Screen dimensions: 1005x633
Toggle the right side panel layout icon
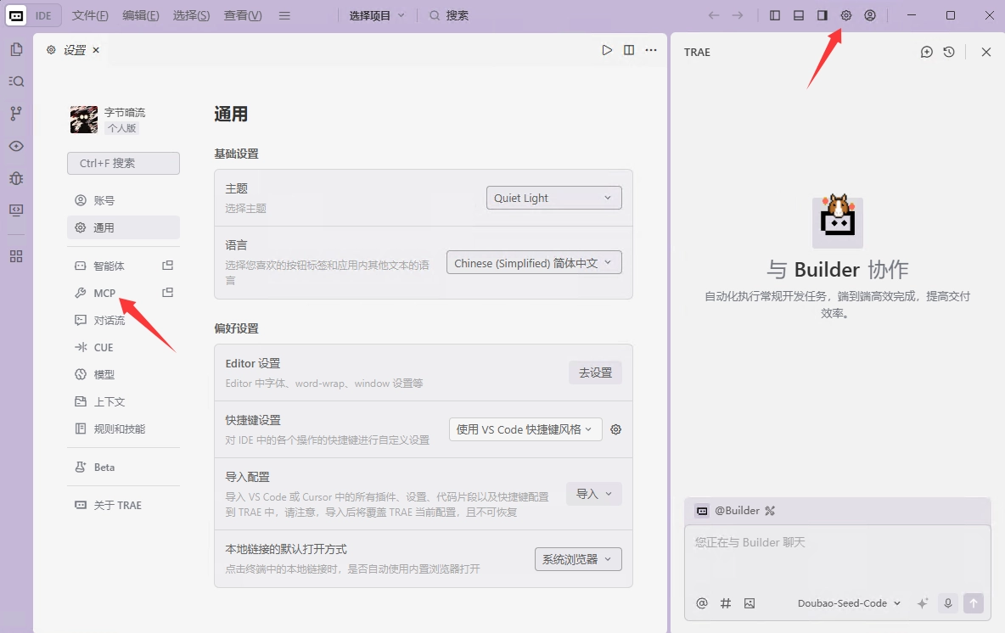823,15
